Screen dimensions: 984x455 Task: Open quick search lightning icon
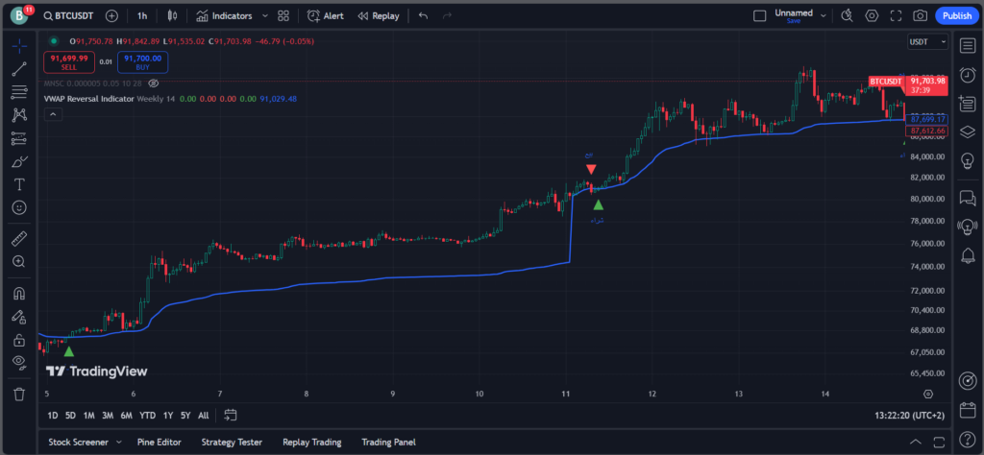click(848, 15)
